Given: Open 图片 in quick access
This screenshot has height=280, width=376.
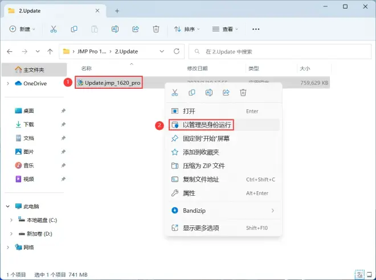Looking at the screenshot, I should (28, 151).
